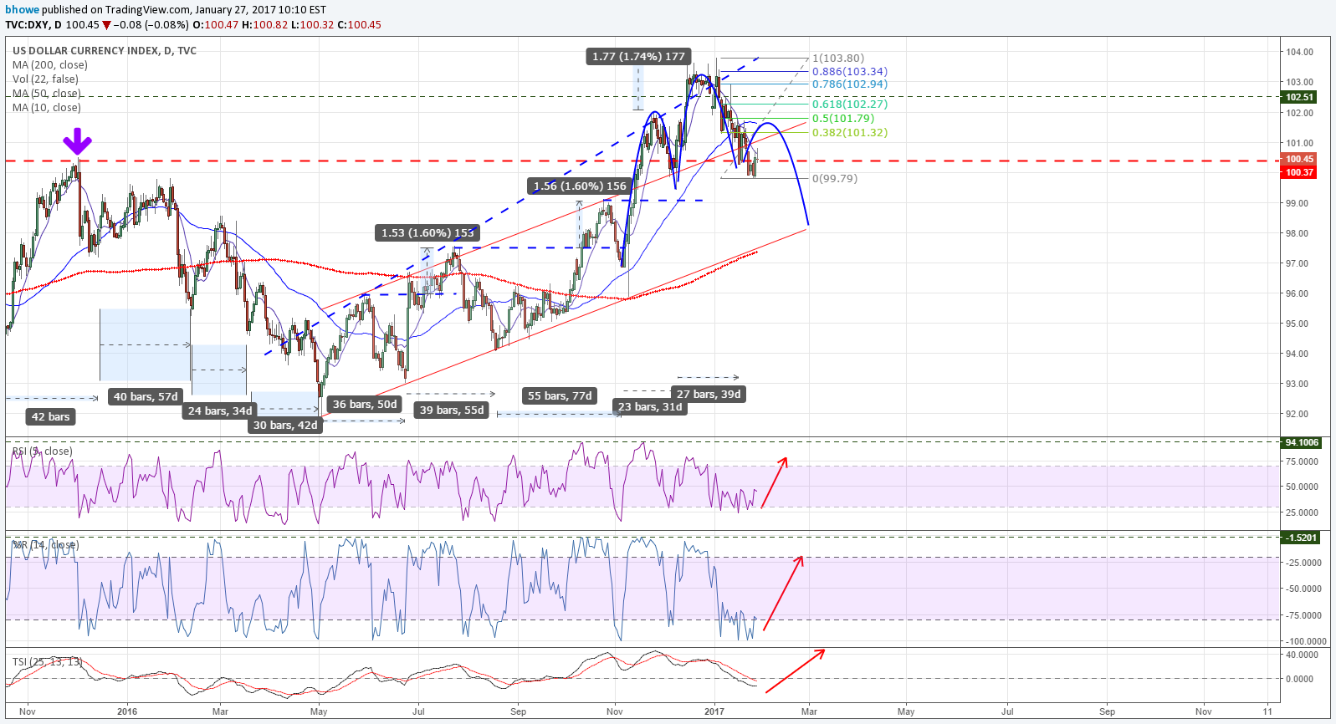Screen dimensions: 1336x724
Task: Click the 39 bars, 55d range label
Action: 452,410
